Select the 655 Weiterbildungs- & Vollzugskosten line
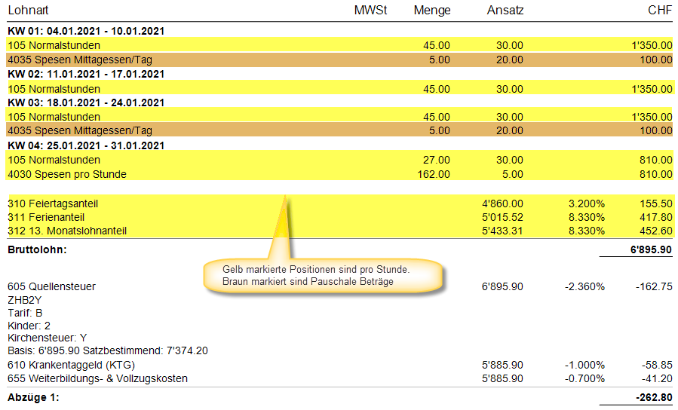The height and width of the screenshot is (410, 678). coord(97,378)
